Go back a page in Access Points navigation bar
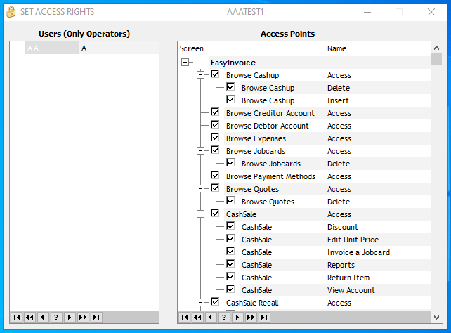The width and height of the screenshot is (451, 333). (x=197, y=317)
